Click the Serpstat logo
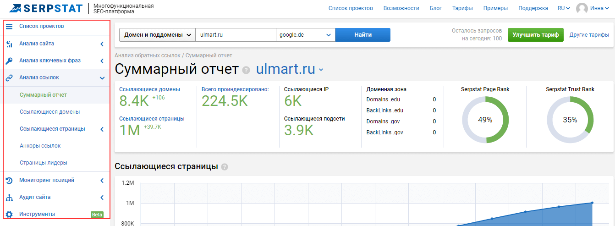Viewport: 615px width, 226px height. [45, 8]
